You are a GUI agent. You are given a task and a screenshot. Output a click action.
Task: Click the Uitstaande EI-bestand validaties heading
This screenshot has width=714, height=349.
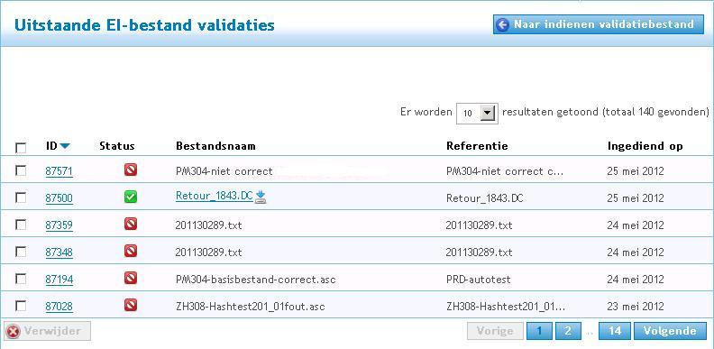pos(144,24)
